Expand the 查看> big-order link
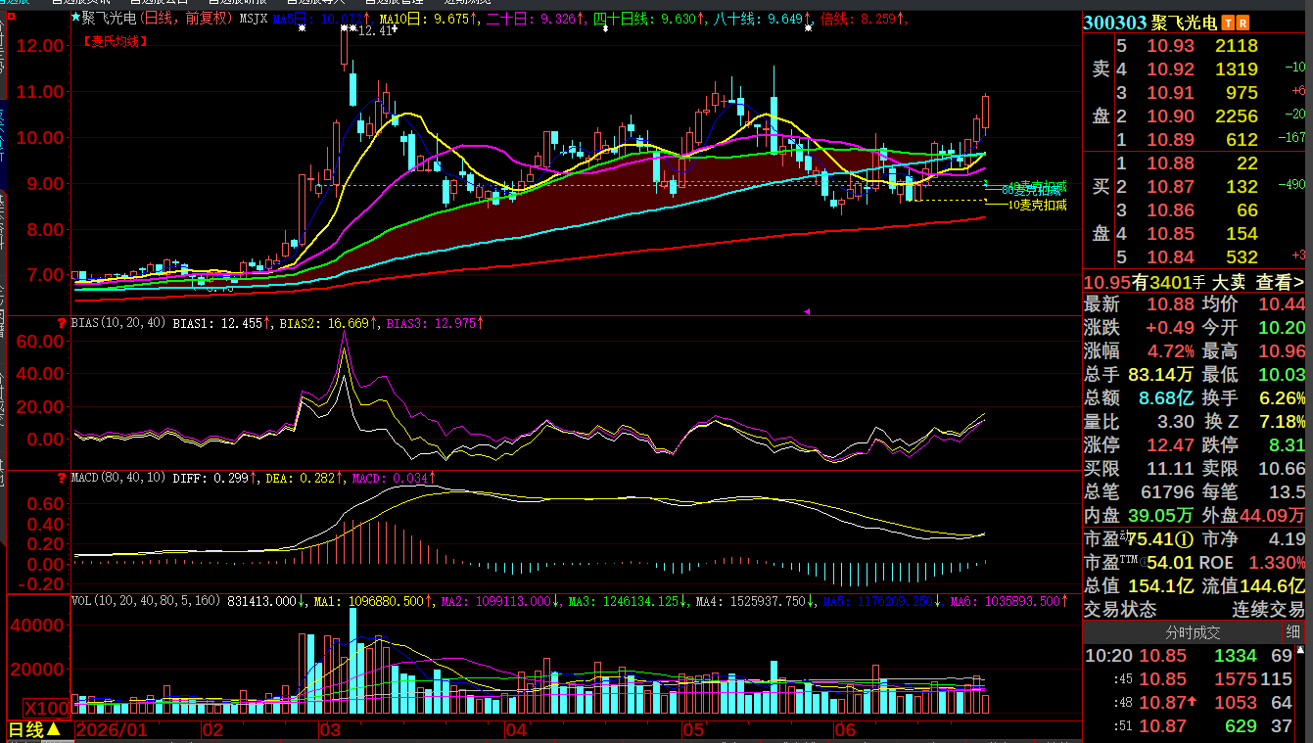The image size is (1313, 743). pos(1280,282)
